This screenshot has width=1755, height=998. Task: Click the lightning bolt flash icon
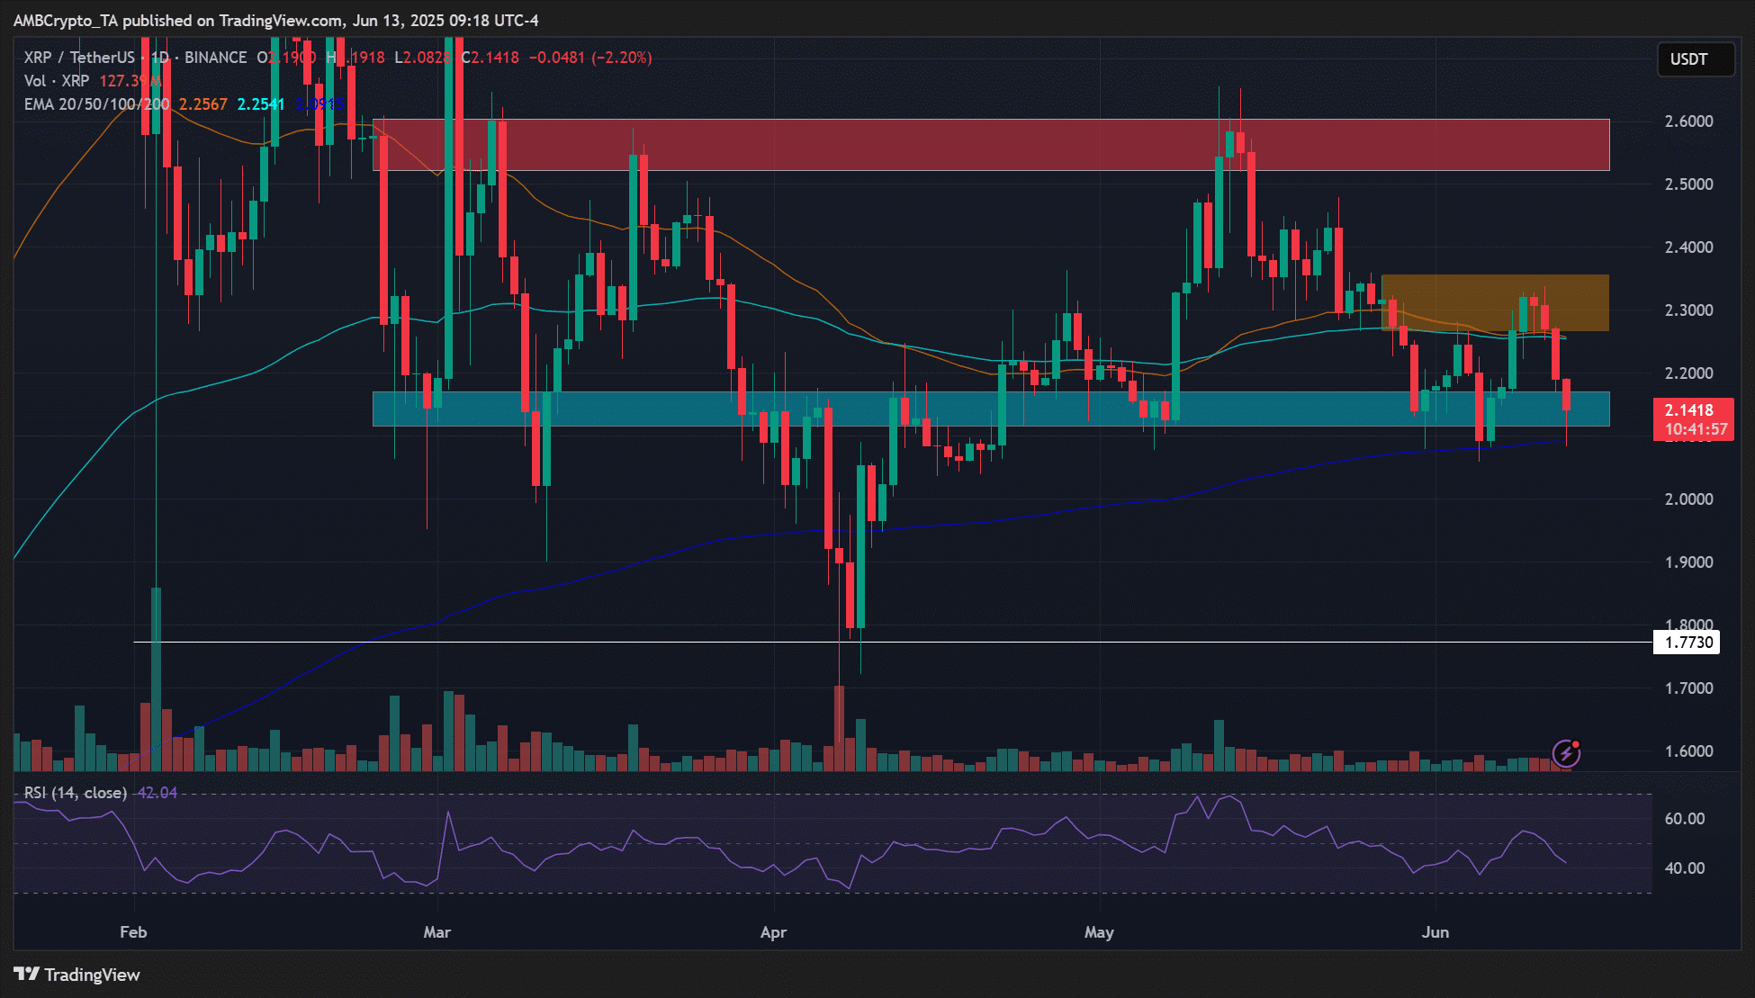[1566, 752]
